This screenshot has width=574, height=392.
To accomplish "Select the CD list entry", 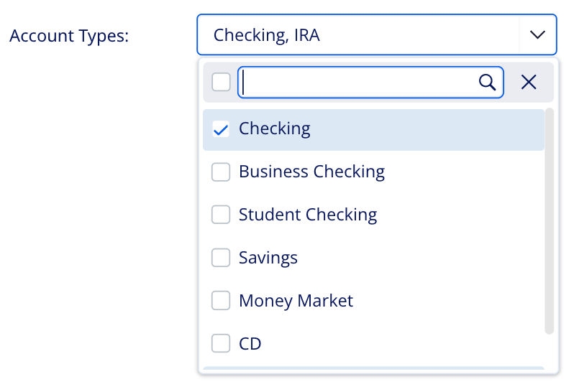I will [250, 344].
